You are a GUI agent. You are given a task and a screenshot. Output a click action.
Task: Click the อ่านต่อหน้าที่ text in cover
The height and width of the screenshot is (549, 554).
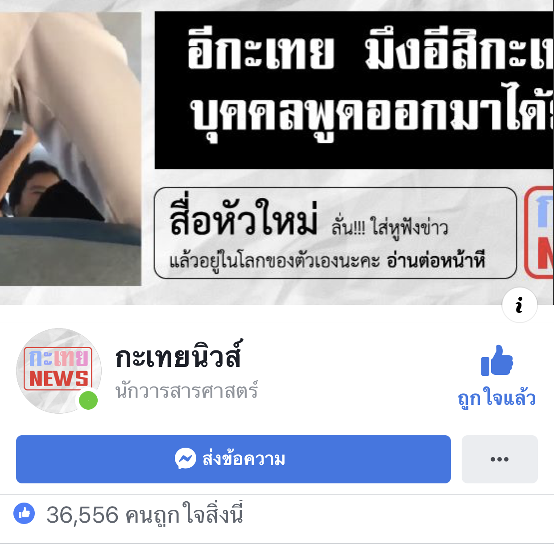436,260
